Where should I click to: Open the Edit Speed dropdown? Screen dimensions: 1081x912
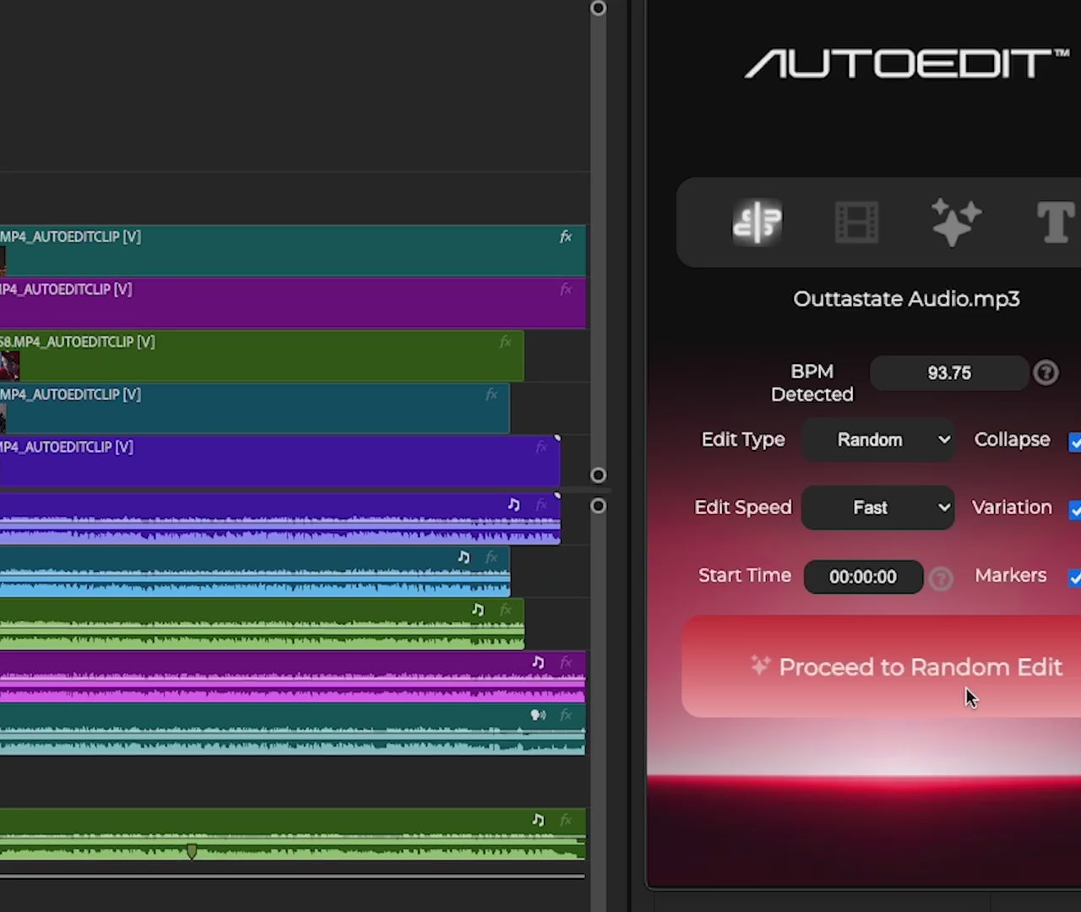pos(877,508)
